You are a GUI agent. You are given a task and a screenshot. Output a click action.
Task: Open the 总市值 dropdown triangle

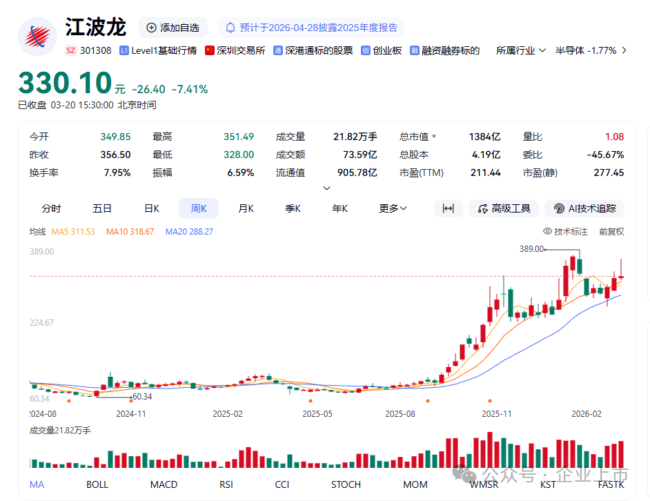click(x=434, y=136)
